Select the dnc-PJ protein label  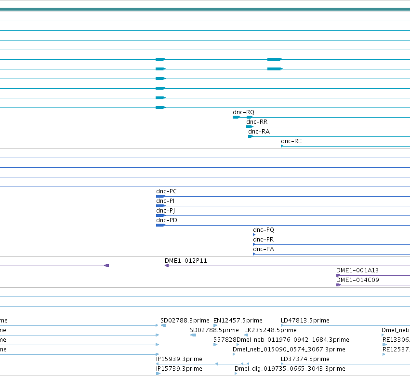tap(166, 211)
